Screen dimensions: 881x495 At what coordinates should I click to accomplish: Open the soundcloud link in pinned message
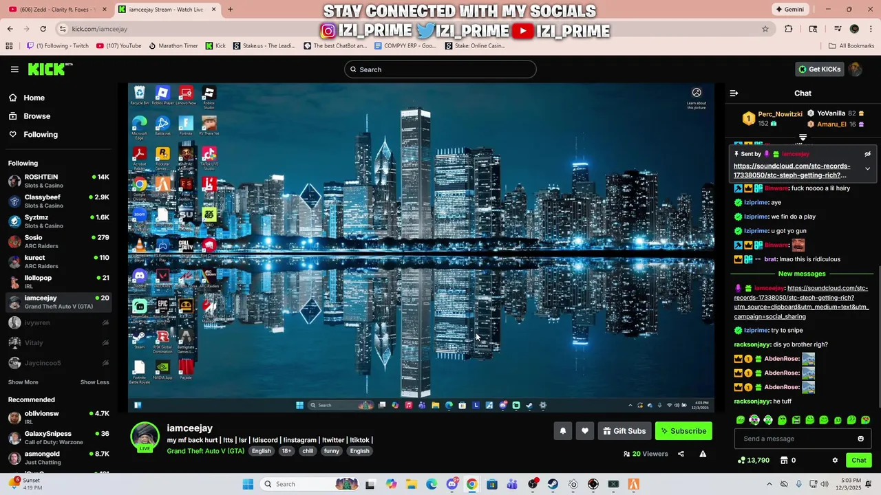tap(792, 170)
